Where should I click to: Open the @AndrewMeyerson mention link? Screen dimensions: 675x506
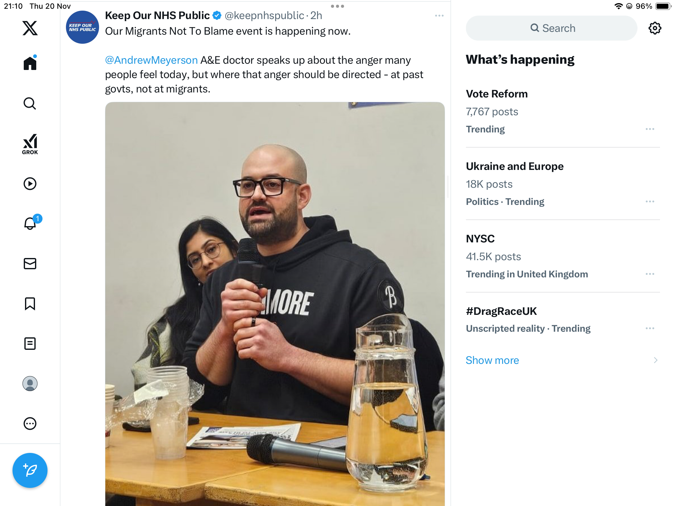coord(151,60)
